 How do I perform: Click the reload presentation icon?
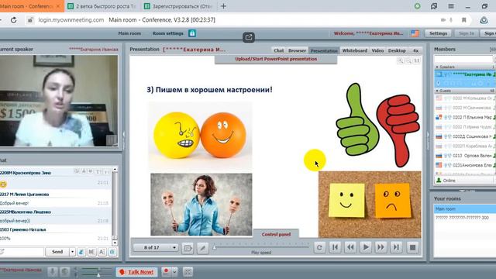319,247
